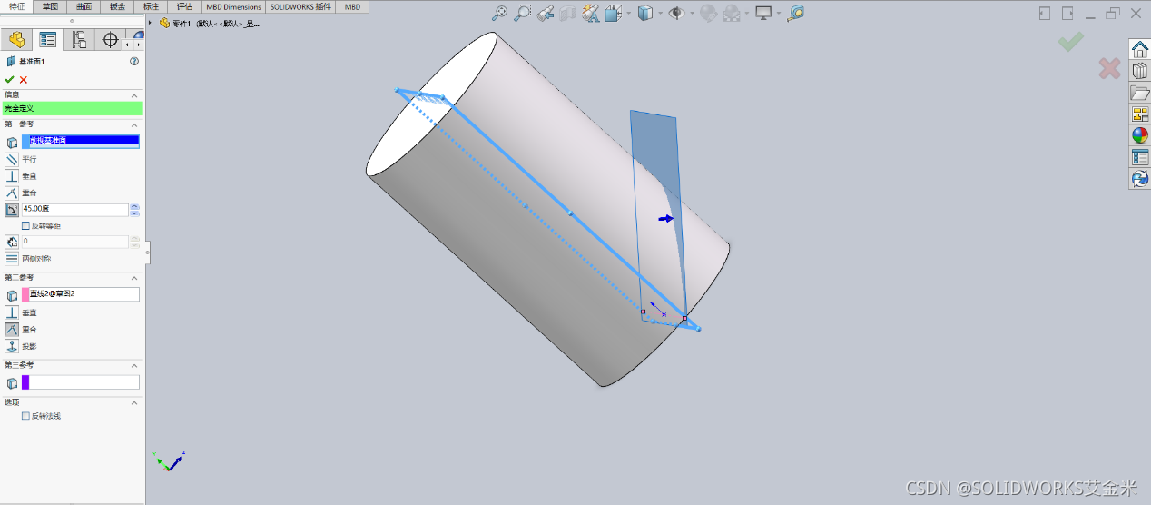Click the blue direction arrow on the plane

[666, 218]
